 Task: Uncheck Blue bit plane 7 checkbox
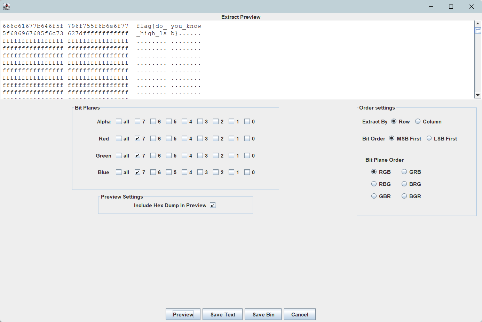click(x=137, y=172)
